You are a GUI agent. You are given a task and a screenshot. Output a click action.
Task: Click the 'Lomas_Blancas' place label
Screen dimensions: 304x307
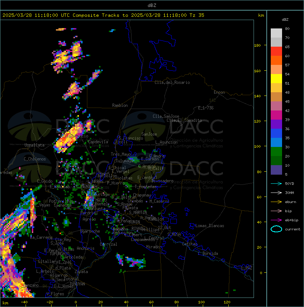tap(210, 226)
